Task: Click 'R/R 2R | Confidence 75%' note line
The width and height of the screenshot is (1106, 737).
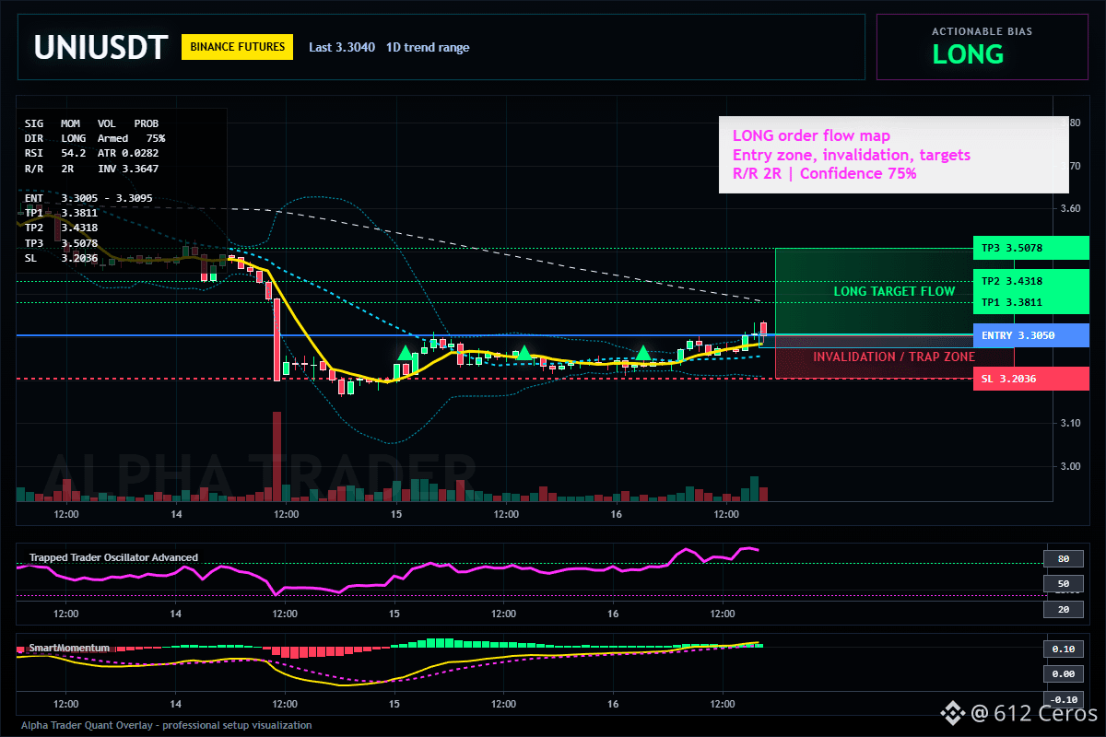Action: 824,173
